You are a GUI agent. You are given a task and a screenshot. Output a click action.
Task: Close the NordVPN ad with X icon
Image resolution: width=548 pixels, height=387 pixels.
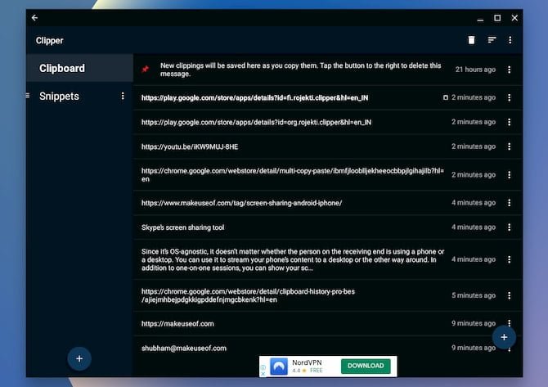(x=263, y=374)
